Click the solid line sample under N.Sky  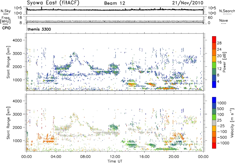coord(6,14)
